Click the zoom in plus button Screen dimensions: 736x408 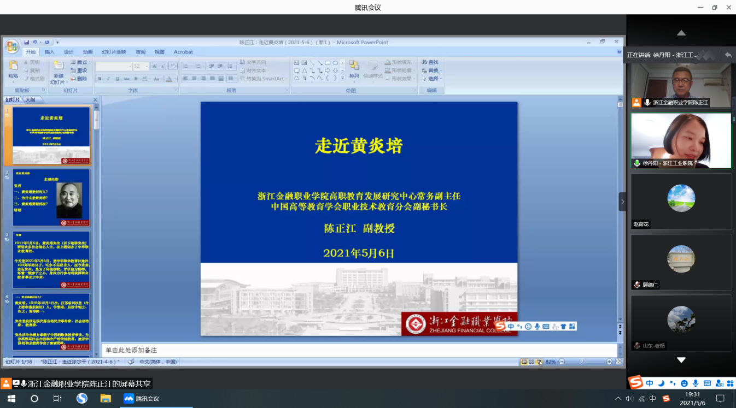click(x=609, y=362)
